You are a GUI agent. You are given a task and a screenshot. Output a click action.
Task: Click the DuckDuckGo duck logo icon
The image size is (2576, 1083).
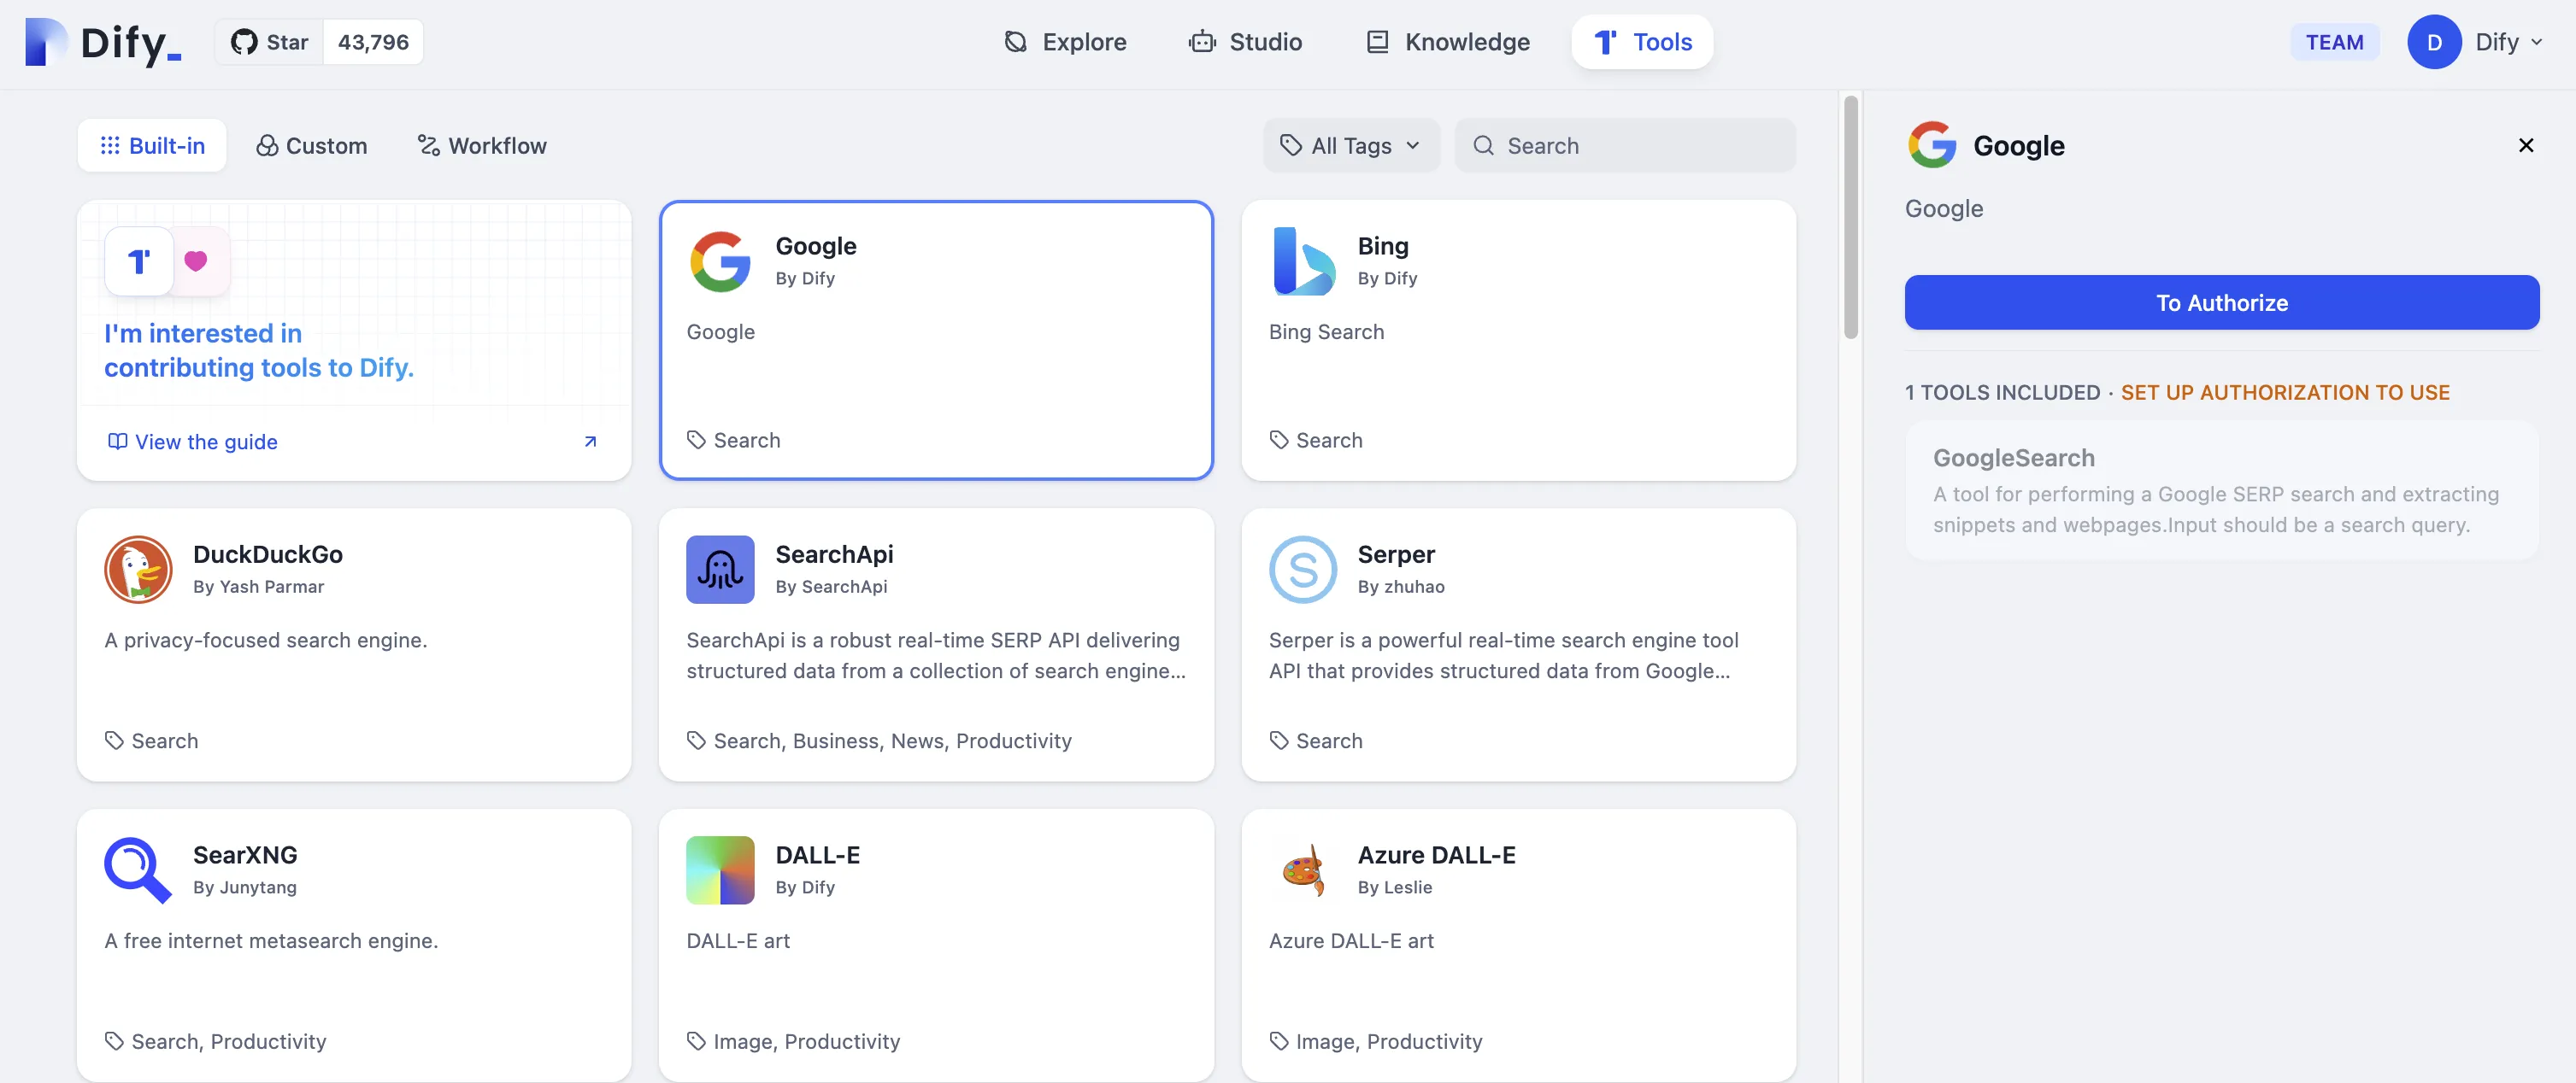click(x=138, y=570)
